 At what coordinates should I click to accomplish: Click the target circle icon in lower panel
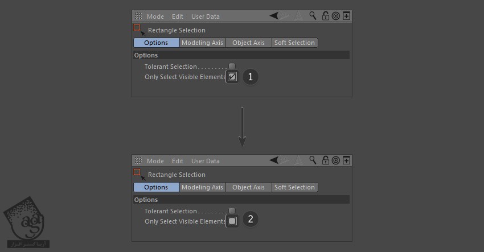tap(335, 160)
